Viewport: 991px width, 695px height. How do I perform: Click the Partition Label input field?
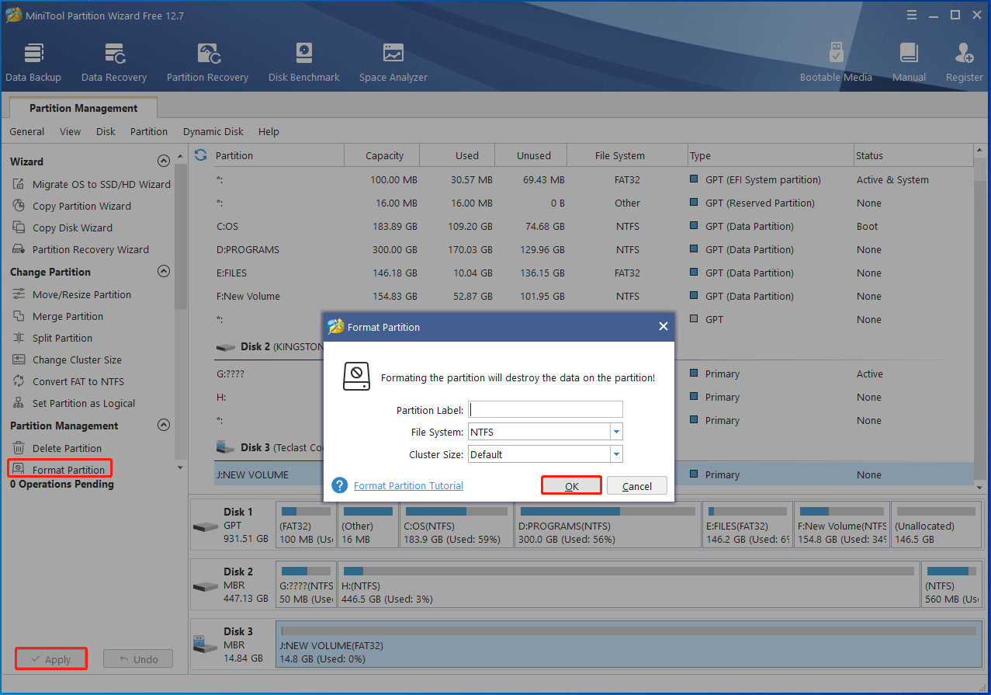[545, 409]
